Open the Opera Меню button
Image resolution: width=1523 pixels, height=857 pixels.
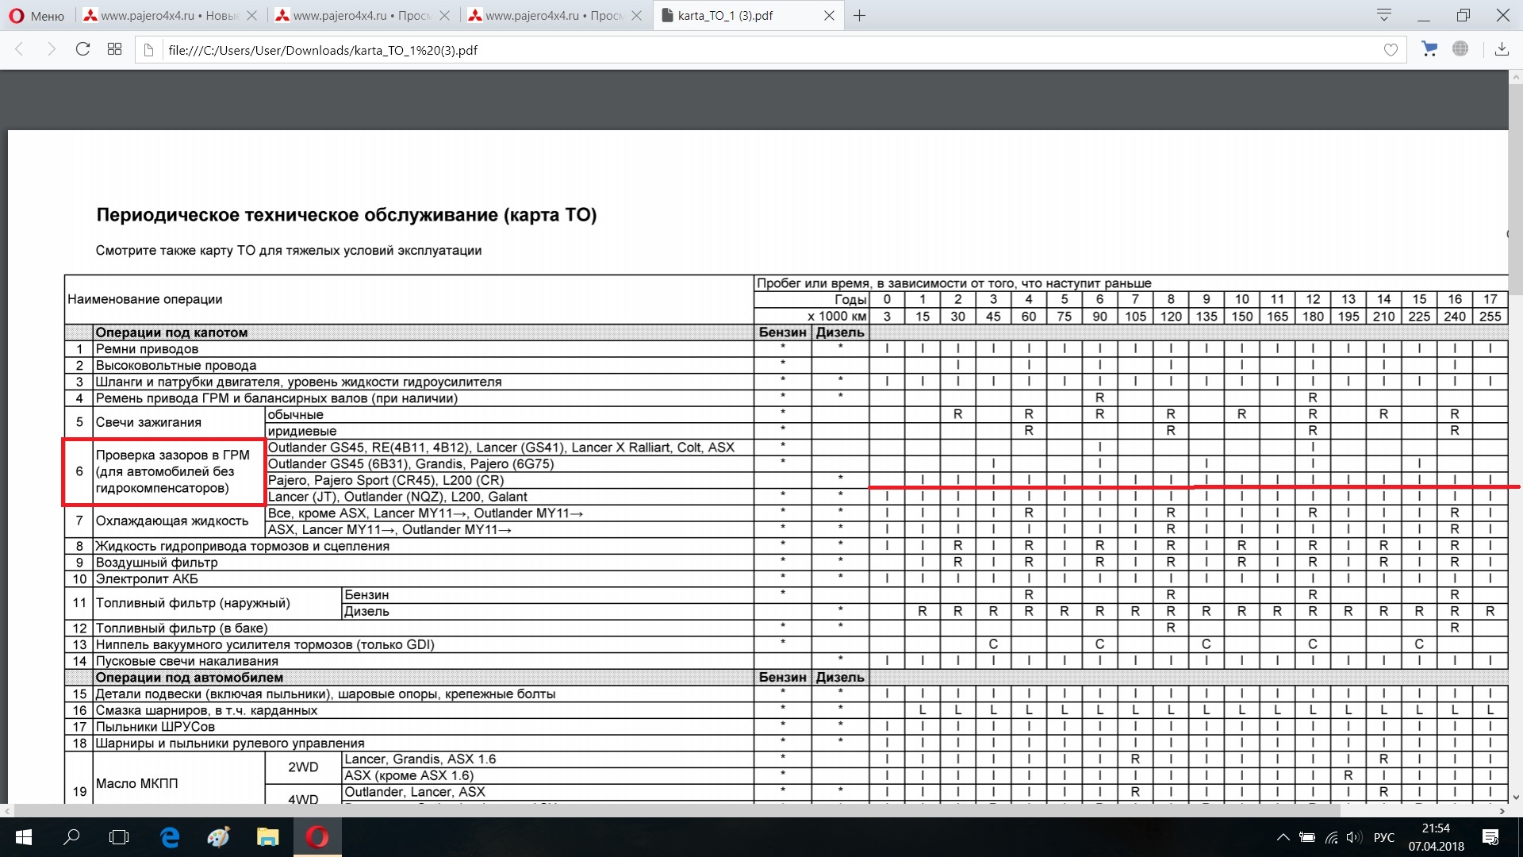[x=36, y=15]
